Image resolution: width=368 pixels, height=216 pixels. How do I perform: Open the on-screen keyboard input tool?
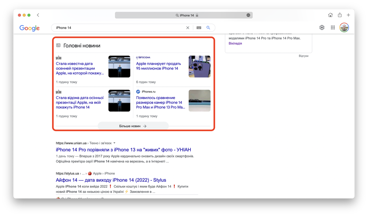(199, 28)
